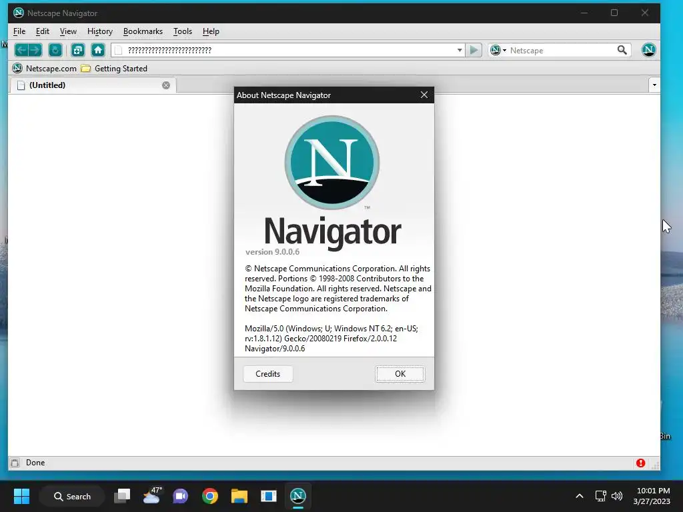This screenshot has width=683, height=512.
Task: Click the Netscape N logo in the dialog
Action: tap(332, 163)
